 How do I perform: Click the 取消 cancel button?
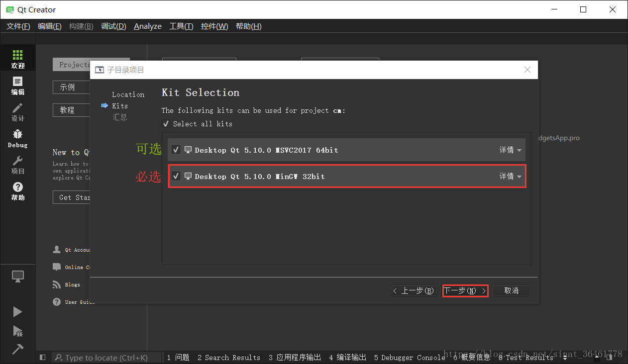511,290
